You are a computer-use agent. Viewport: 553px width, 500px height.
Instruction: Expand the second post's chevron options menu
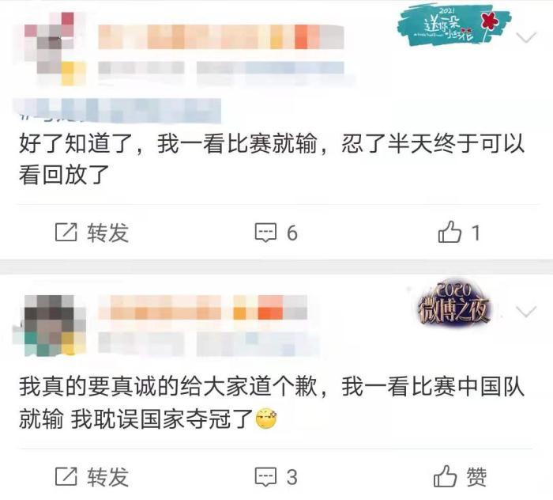(x=526, y=311)
